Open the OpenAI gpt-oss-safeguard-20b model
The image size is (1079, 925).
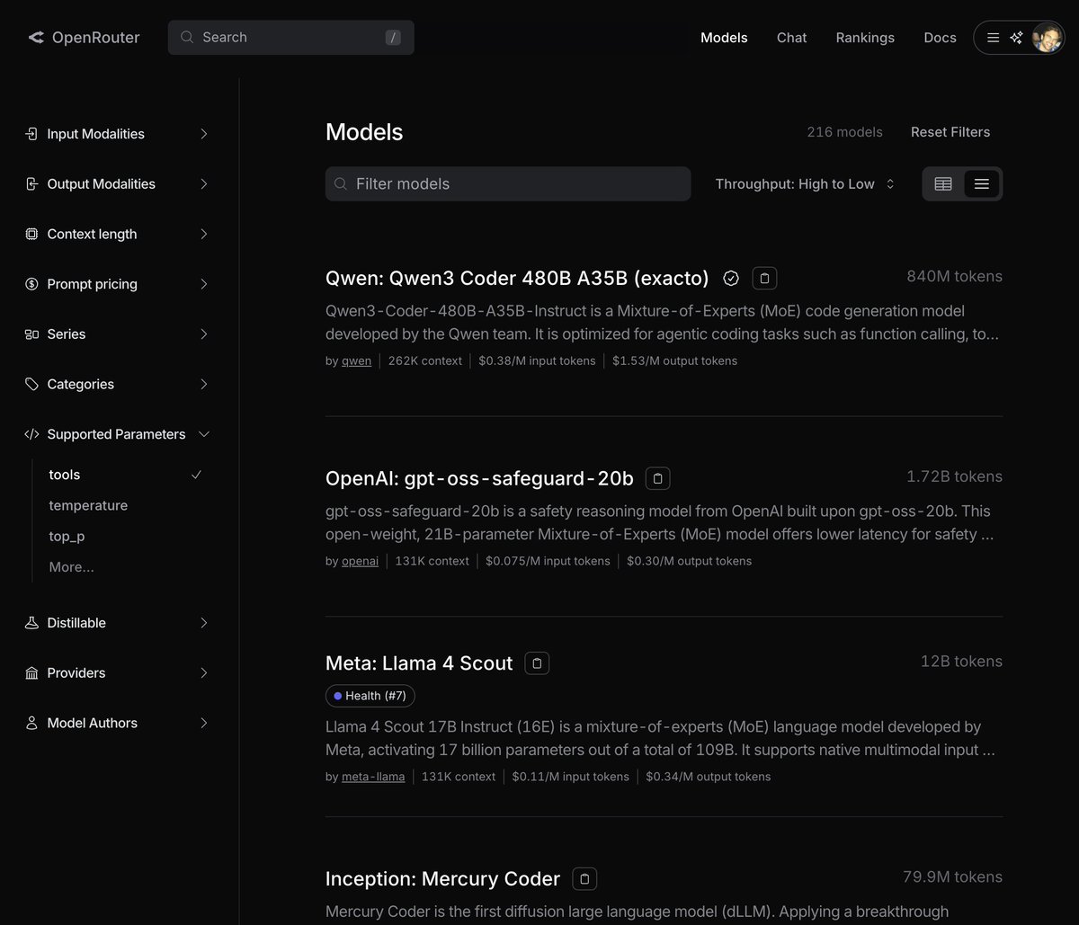[479, 479]
